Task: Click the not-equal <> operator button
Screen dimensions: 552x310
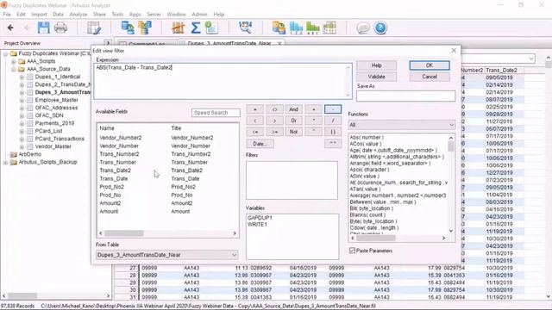Action: click(274, 109)
